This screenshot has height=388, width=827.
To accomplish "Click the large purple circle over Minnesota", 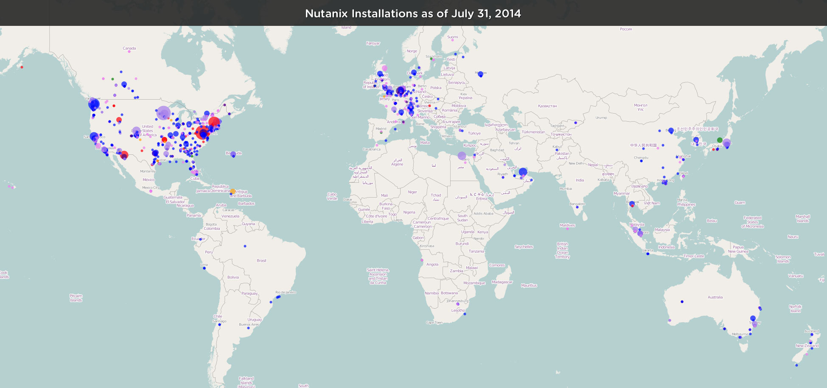I will click(x=163, y=113).
